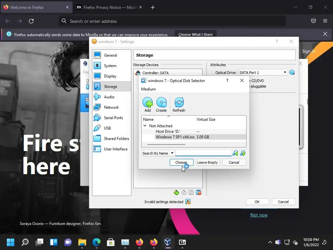Click the Save to Pocket icon

313,21
